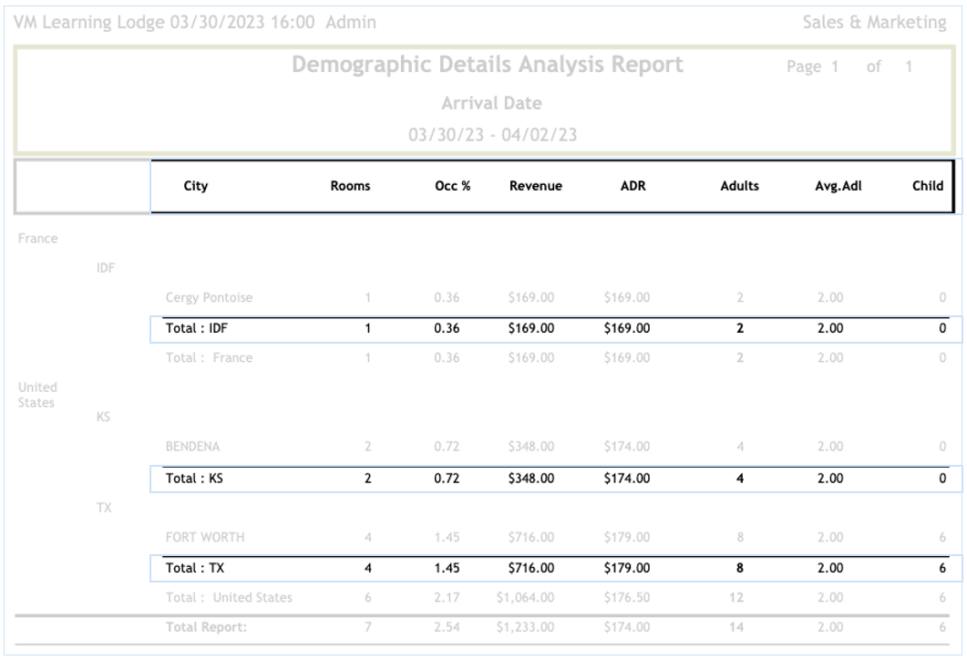967x660 pixels.
Task: Select the Cergy Pontoise city row
Action: 209,298
